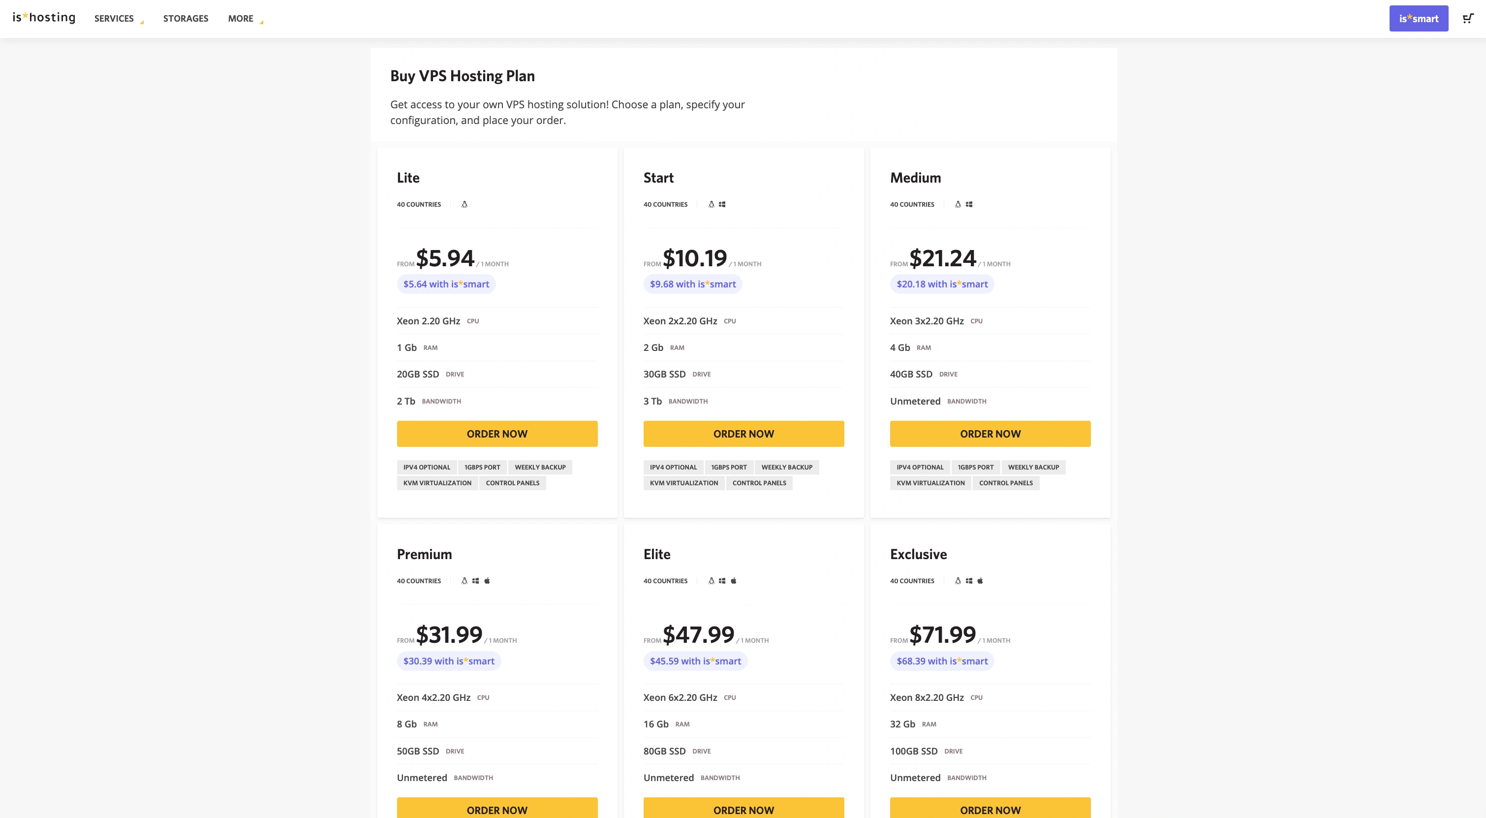Click the Apple icon on Premium plan
Image resolution: width=1486 pixels, height=818 pixels.
487,581
